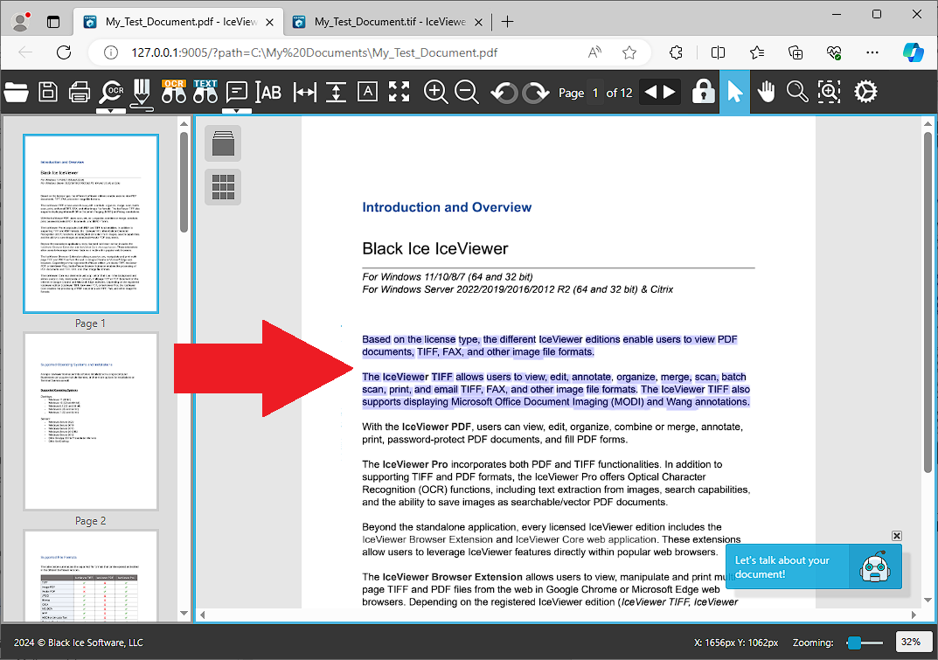
Task: Click the boxed letter A icon
Action: point(367,92)
